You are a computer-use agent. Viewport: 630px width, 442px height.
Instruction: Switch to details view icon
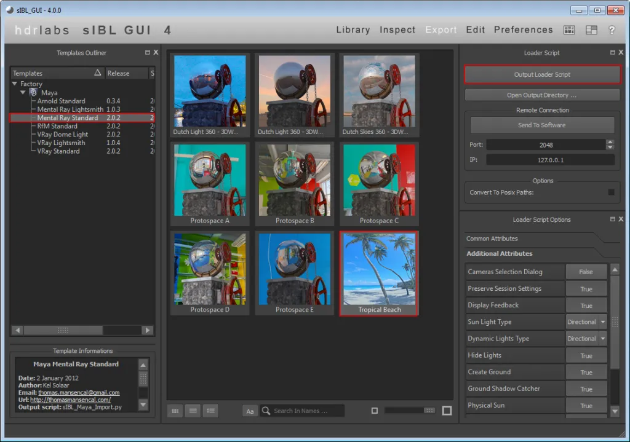pyautogui.click(x=210, y=411)
